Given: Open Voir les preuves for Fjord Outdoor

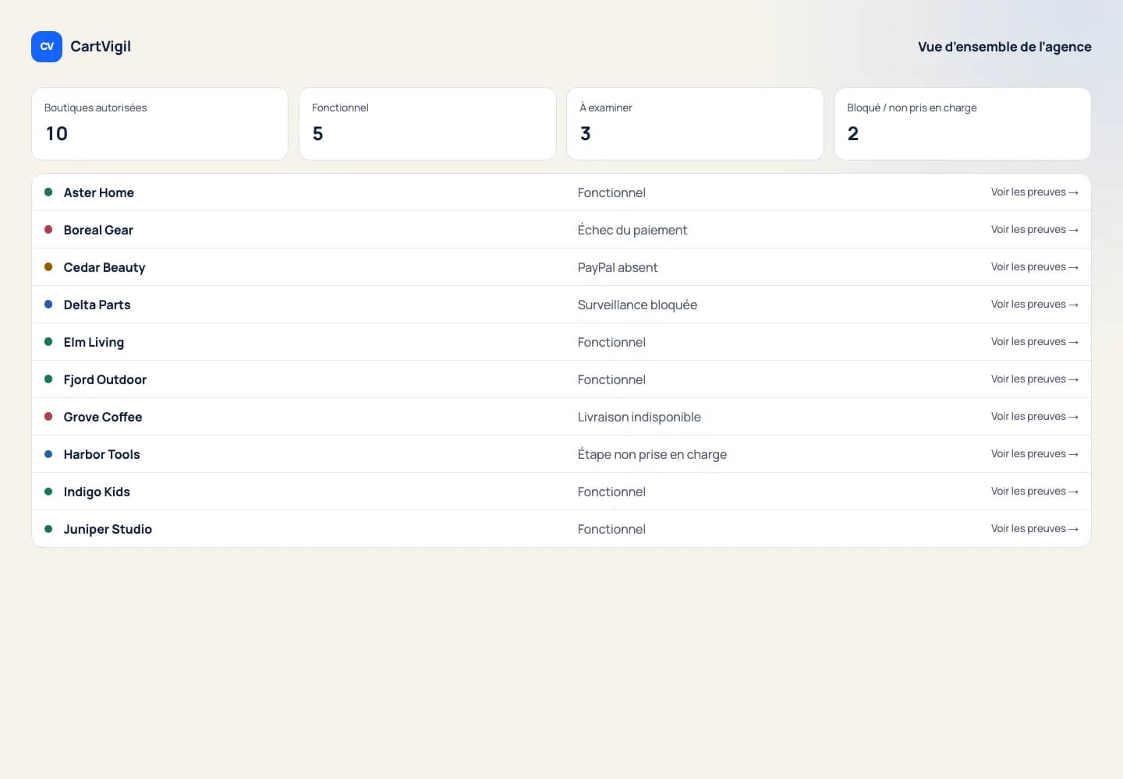Looking at the screenshot, I should click(x=1035, y=379).
